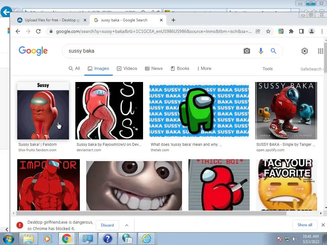Viewport: 327px width, 245px height.
Task: Click the 'blox-fruits.fandom.com' source link
Action: point(37,150)
